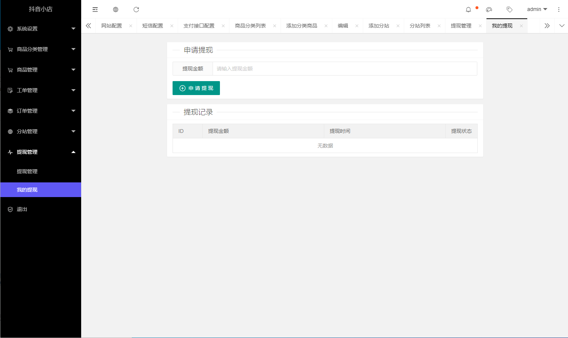Click the 工单管理 sidebar icon
The image size is (568, 338).
coord(10,90)
